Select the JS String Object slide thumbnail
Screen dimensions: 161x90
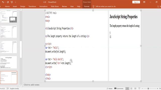pyautogui.click(x=9, y=62)
